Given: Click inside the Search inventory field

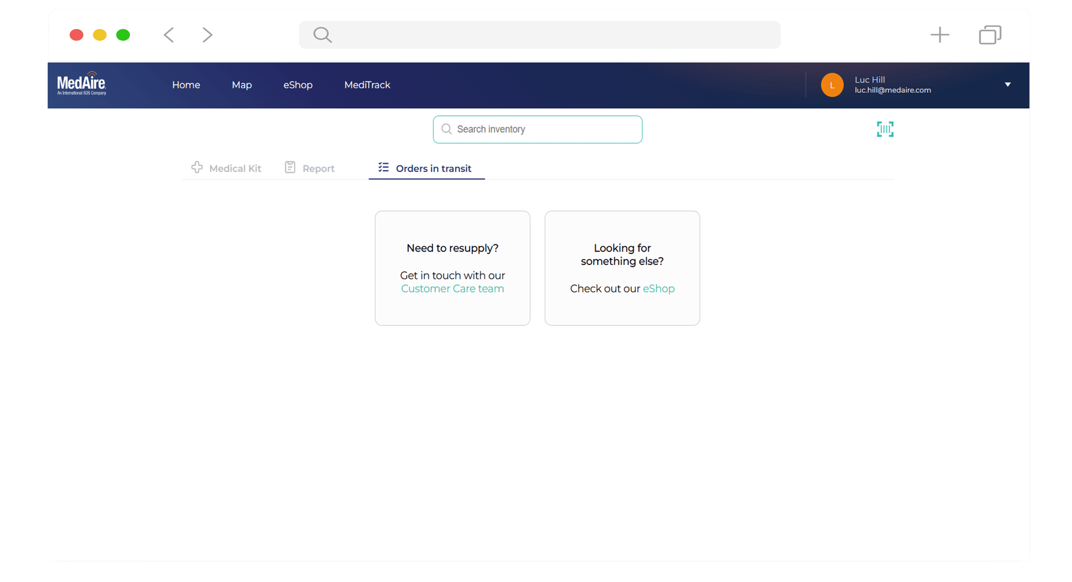Looking at the screenshot, I should point(538,129).
